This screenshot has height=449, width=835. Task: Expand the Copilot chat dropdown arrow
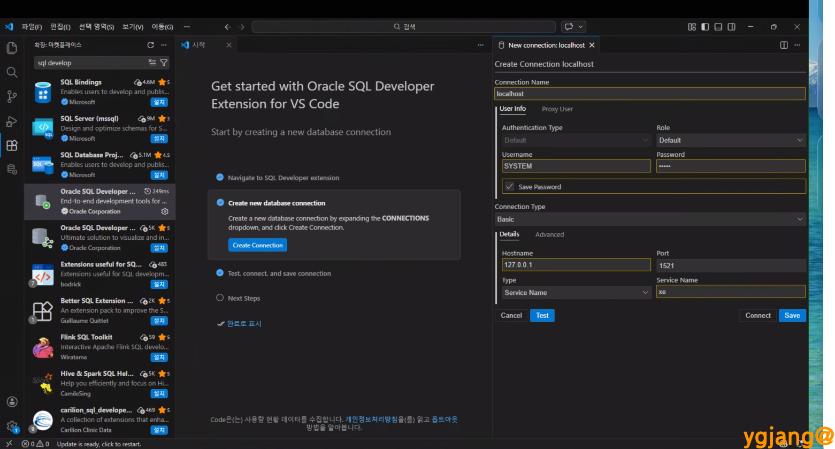pos(581,27)
